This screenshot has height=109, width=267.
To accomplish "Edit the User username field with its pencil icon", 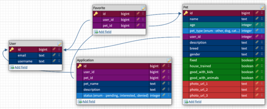I will point(54,61).
